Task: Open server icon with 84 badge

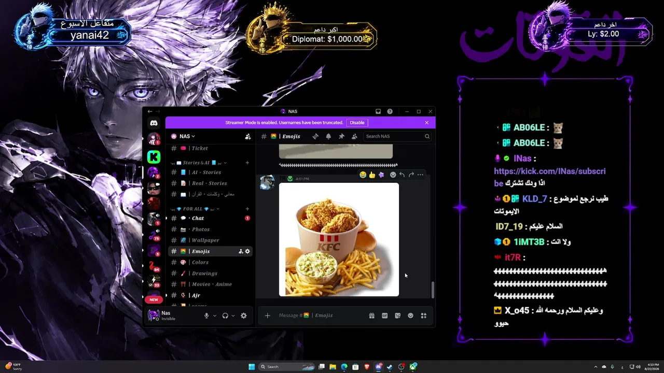Action: click(154, 266)
